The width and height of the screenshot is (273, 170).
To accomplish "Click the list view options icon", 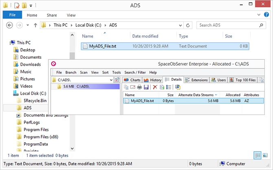I will pos(169,87).
